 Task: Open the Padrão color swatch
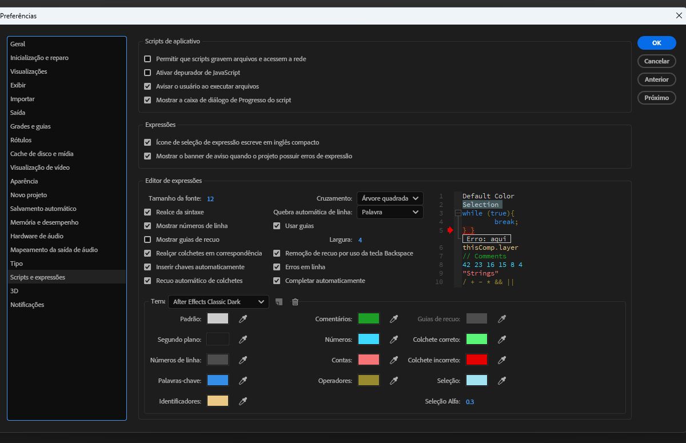pyautogui.click(x=218, y=319)
